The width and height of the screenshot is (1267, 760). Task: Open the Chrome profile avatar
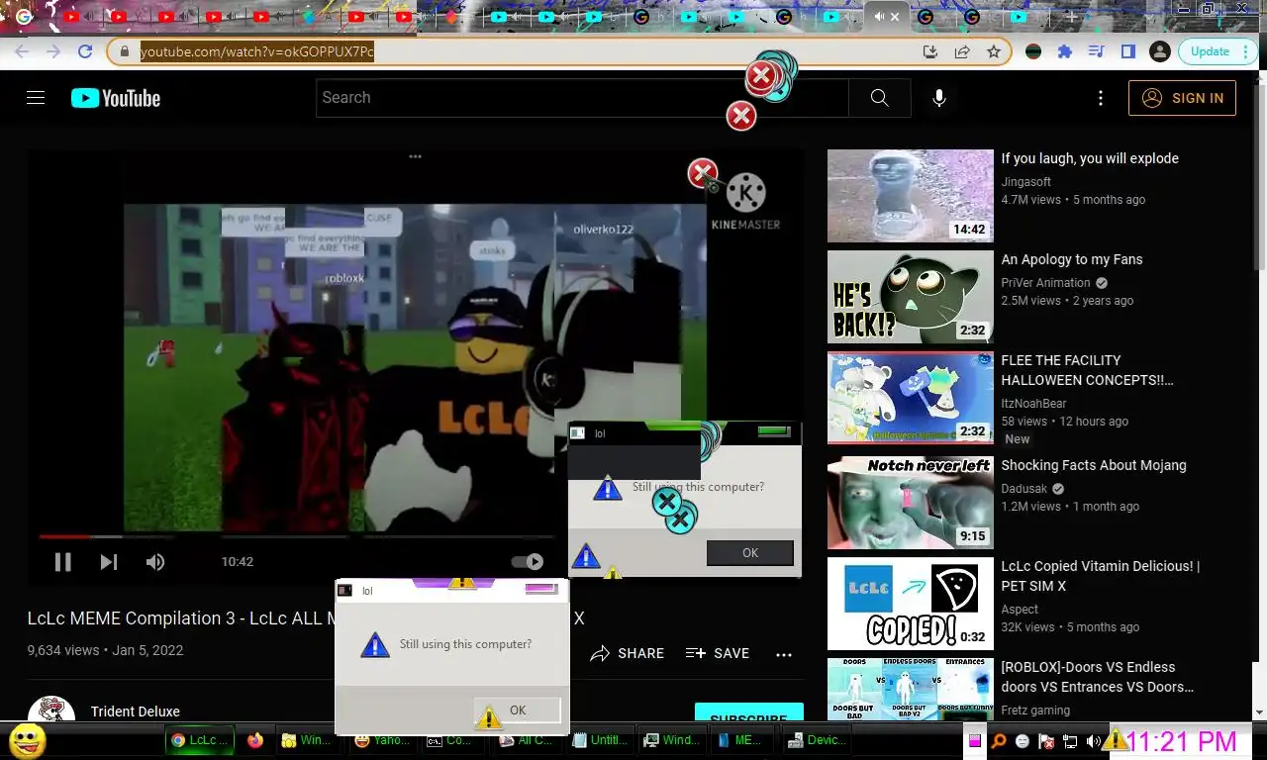pyautogui.click(x=1159, y=51)
